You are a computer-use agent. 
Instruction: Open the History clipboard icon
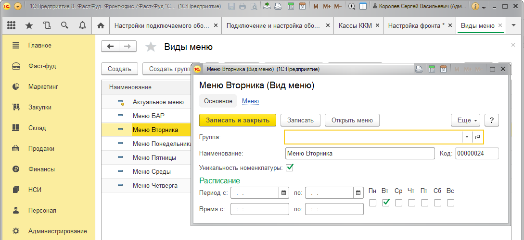[x=47, y=25]
